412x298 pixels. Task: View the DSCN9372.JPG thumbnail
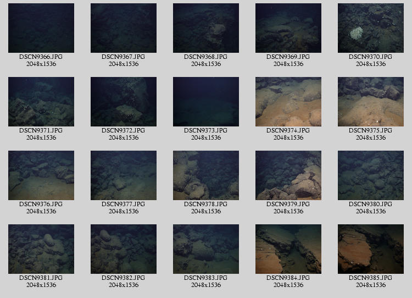[124, 102]
